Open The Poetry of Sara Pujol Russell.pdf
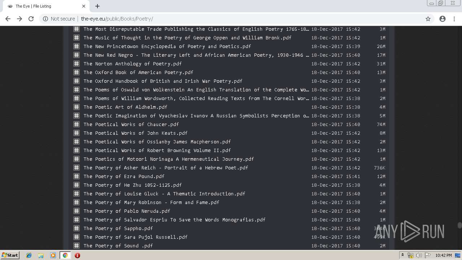This screenshot has width=462, height=260. tap(135, 237)
